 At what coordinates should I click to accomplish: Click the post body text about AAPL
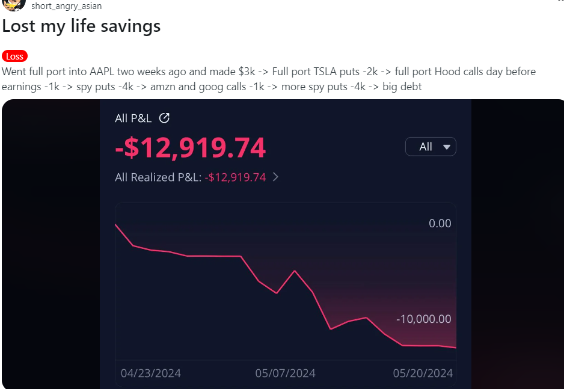(x=268, y=79)
